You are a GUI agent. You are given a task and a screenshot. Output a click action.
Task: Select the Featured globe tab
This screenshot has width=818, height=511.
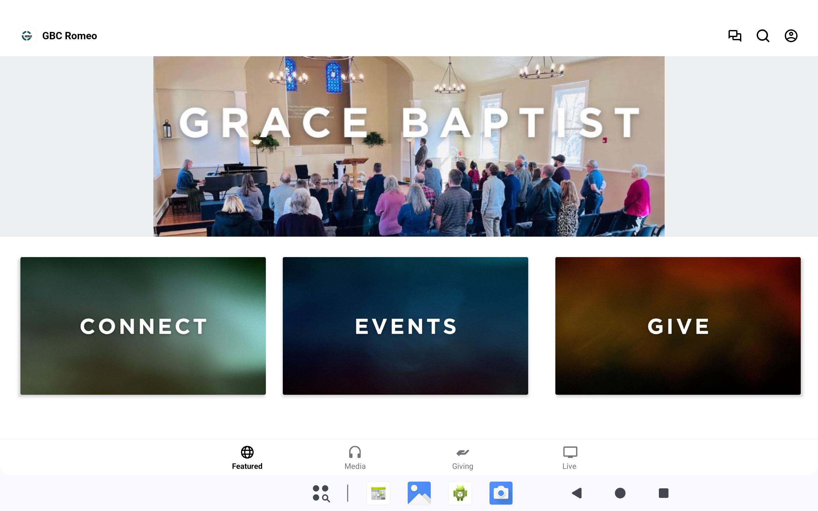point(247,458)
